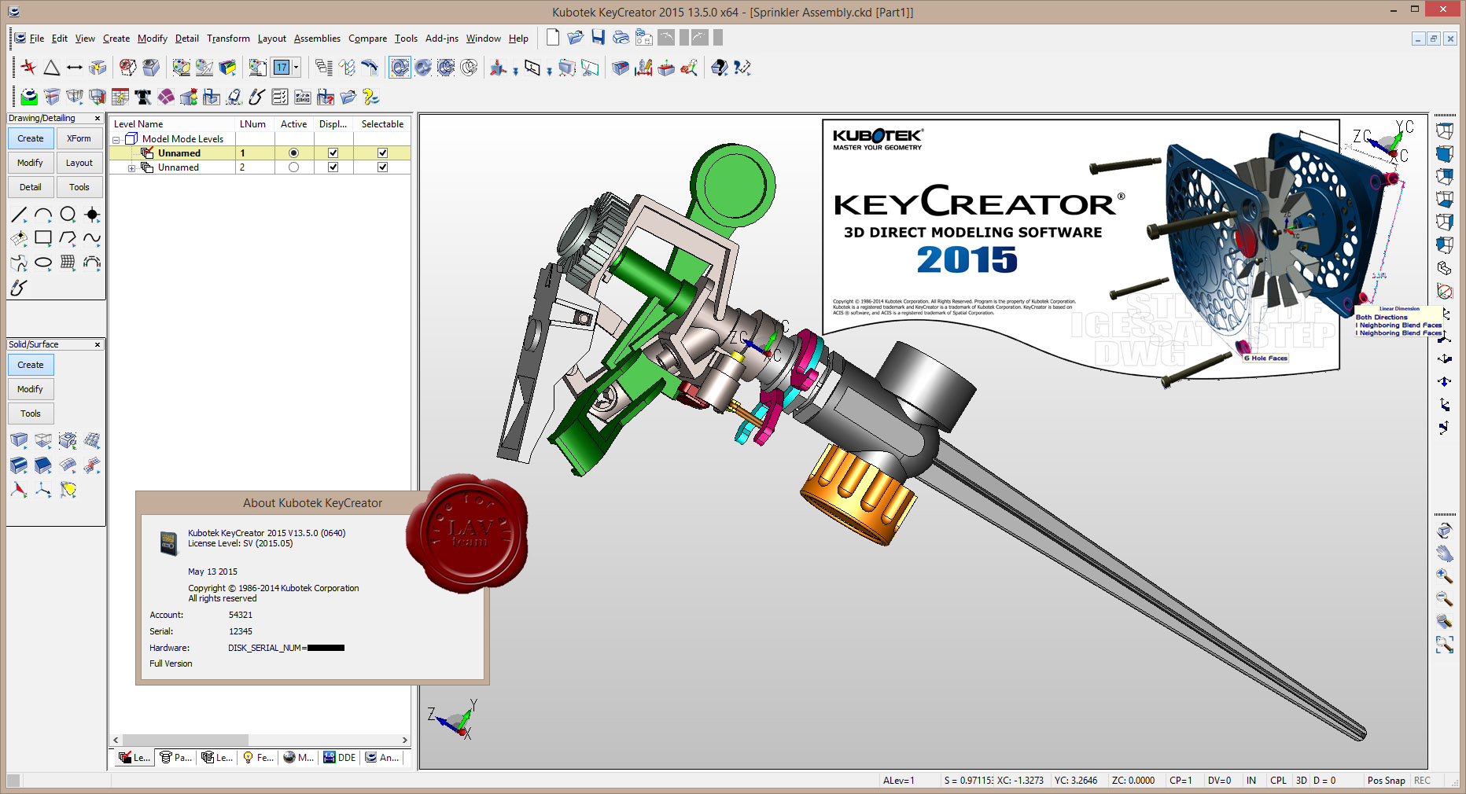Click the Save floppy disk icon
Screen dimensions: 1466x794
pyautogui.click(x=599, y=38)
